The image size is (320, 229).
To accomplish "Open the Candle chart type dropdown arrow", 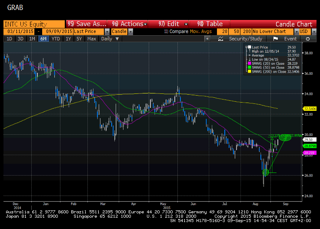I will (x=130, y=32).
